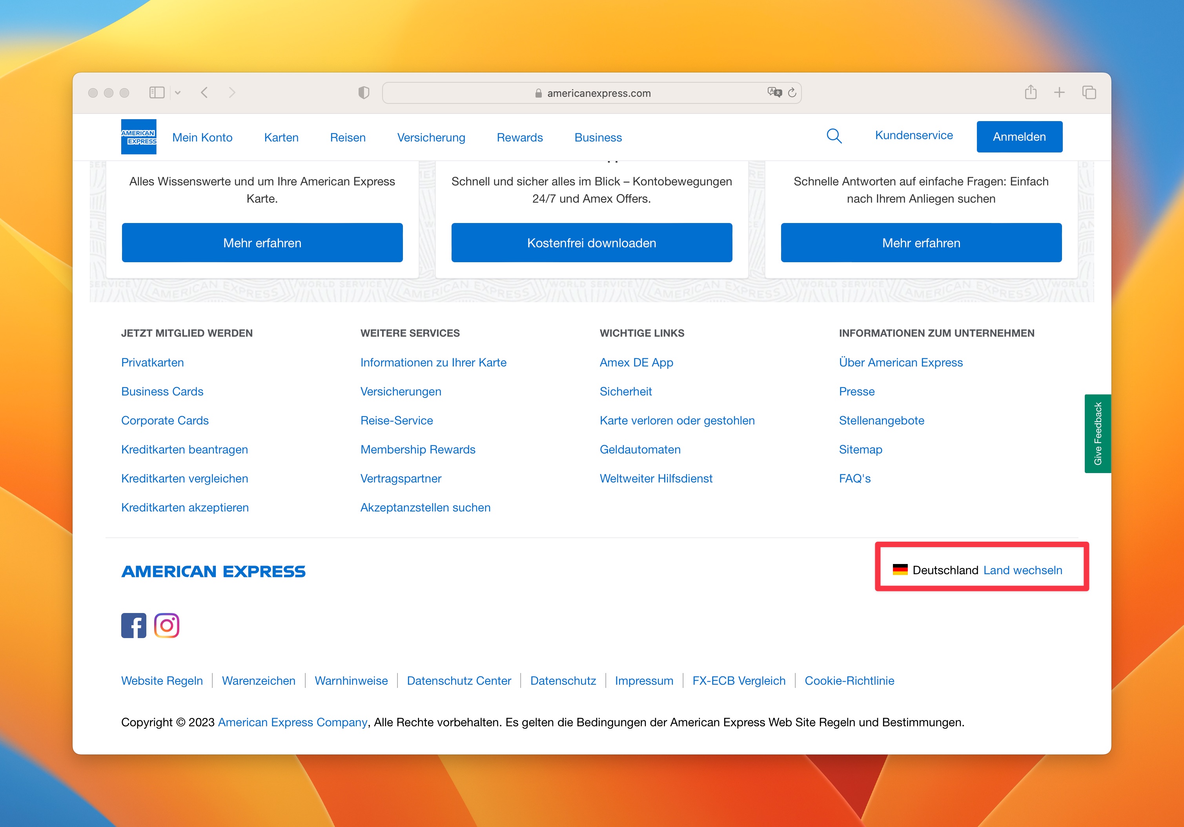Open the Facebook icon in the footer

[133, 626]
